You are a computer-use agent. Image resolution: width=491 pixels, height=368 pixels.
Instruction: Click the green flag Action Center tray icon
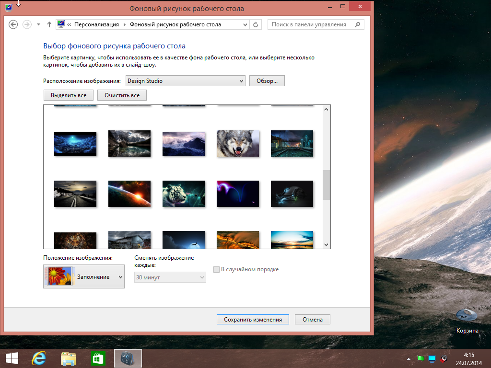pyautogui.click(x=421, y=358)
